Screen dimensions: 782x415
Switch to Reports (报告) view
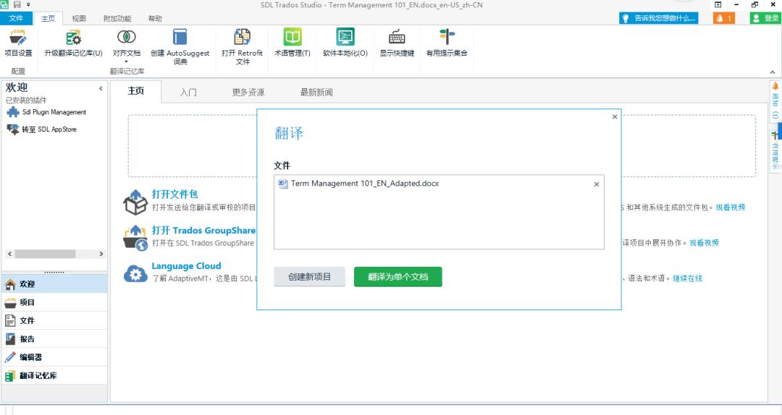[54, 339]
